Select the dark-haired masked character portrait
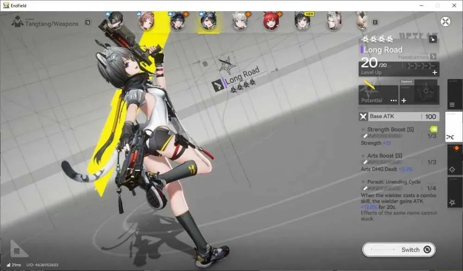 [x=115, y=20]
